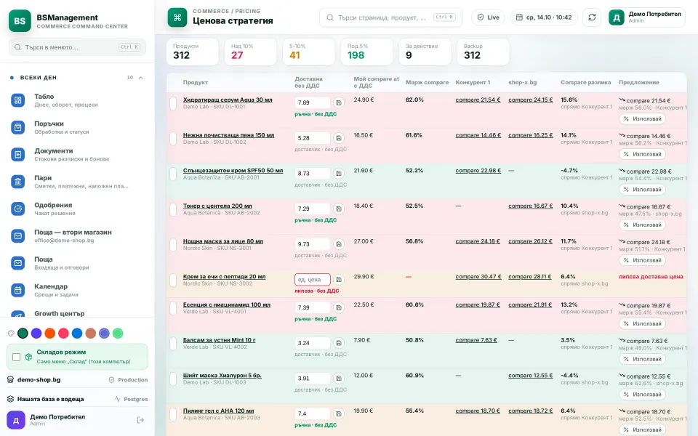Click the palette icon before color swatches
This screenshot has height=436, width=698.
point(11,334)
